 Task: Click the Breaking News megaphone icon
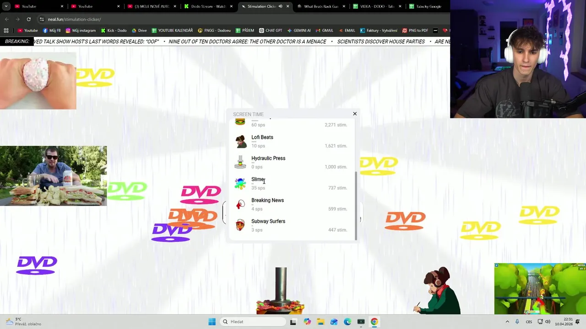240,205
